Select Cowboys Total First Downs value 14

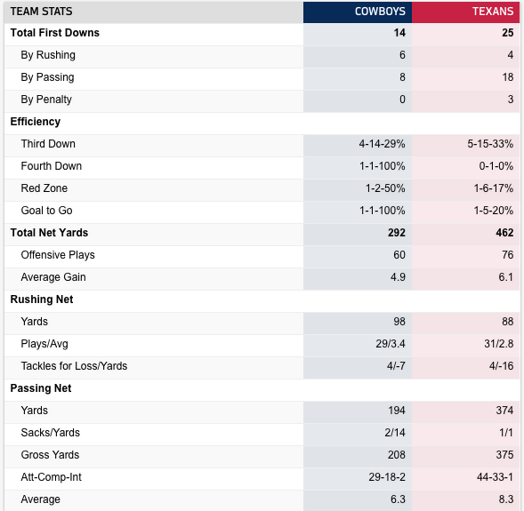pyautogui.click(x=399, y=33)
